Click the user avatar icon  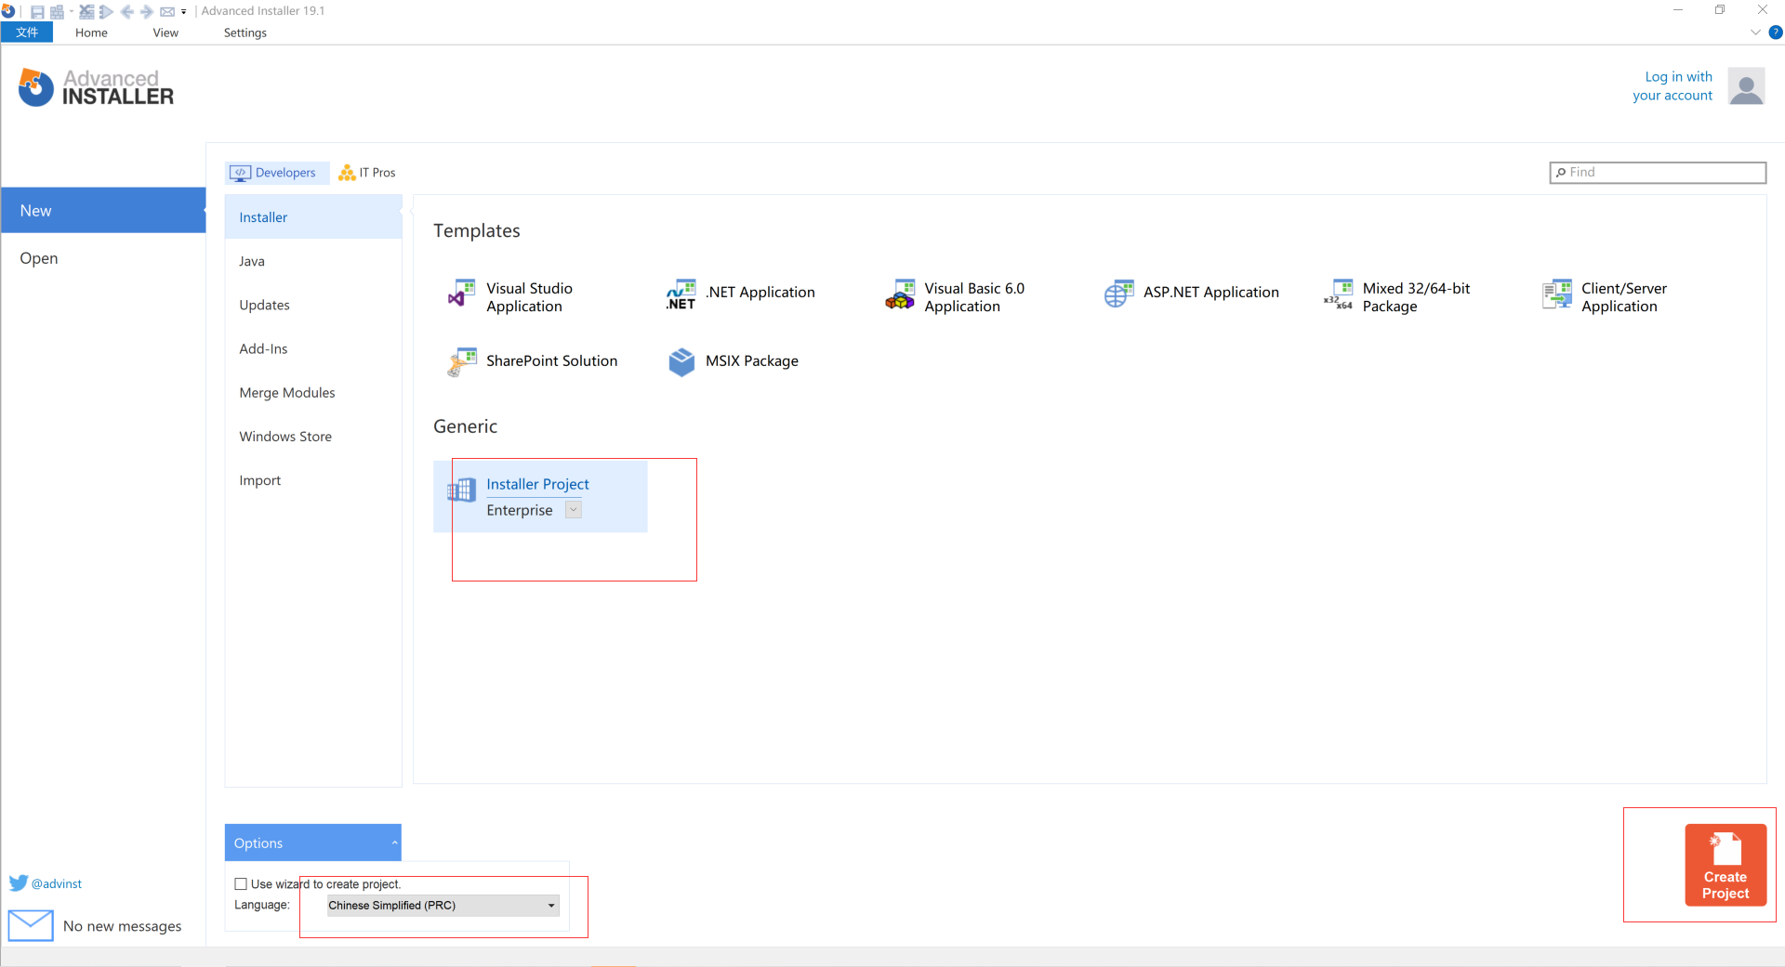coord(1746,86)
